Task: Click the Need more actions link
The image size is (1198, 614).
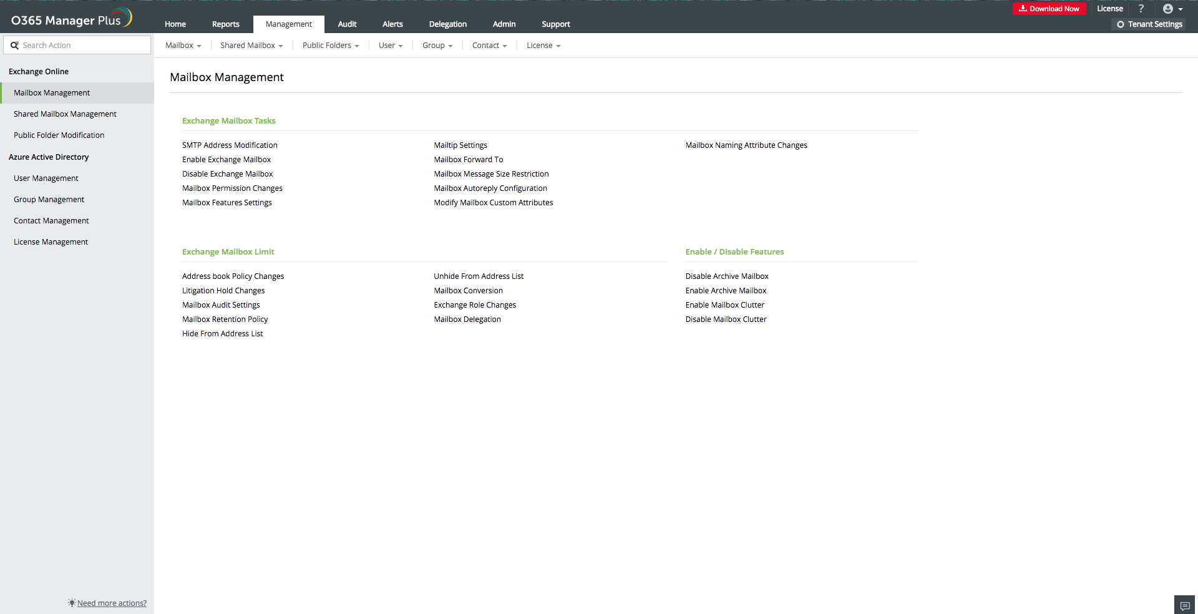Action: 112,603
